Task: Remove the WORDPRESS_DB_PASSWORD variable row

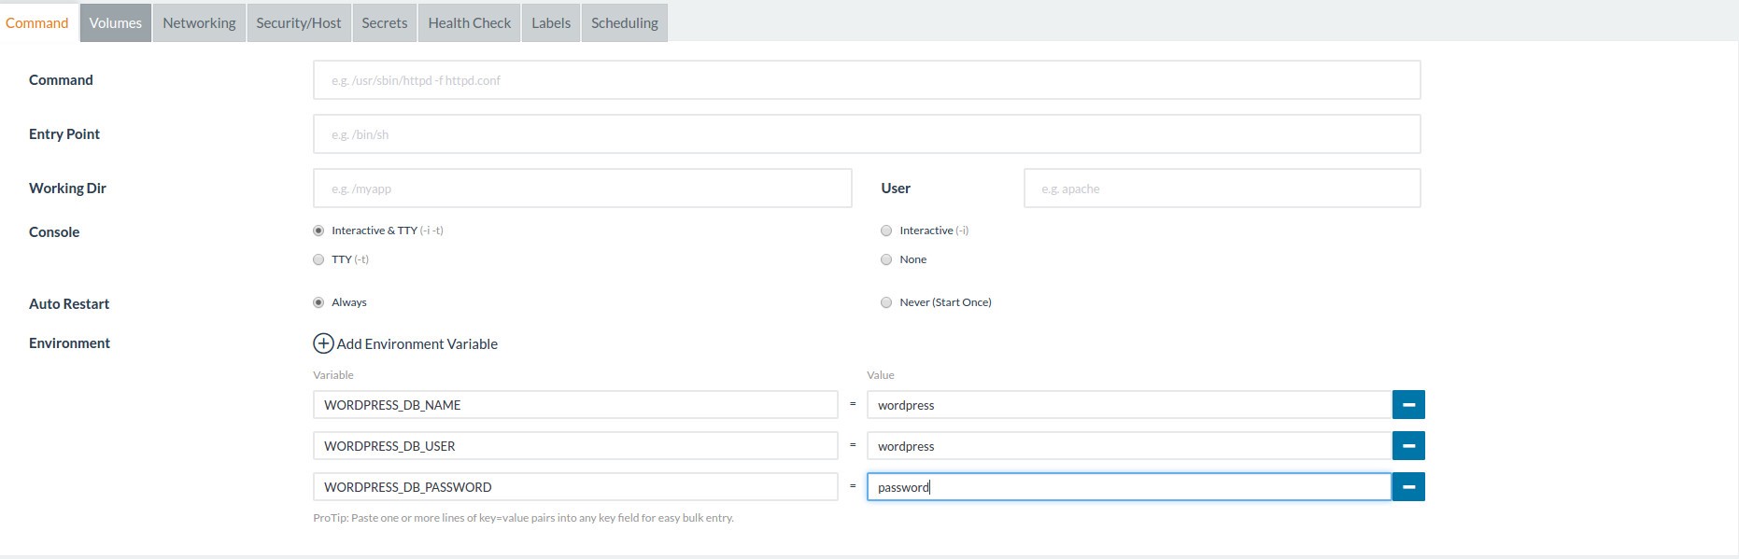Action: point(1408,487)
